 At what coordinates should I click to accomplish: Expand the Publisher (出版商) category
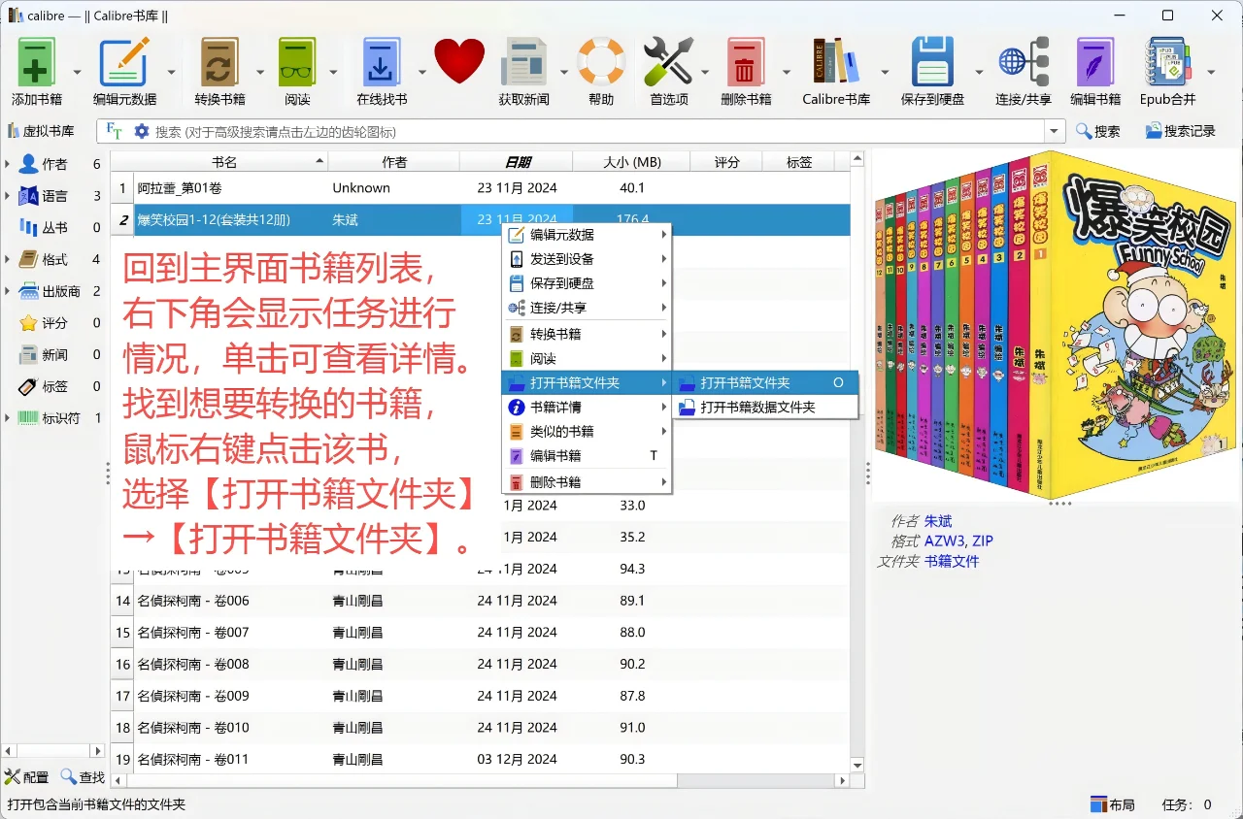[x=8, y=291]
